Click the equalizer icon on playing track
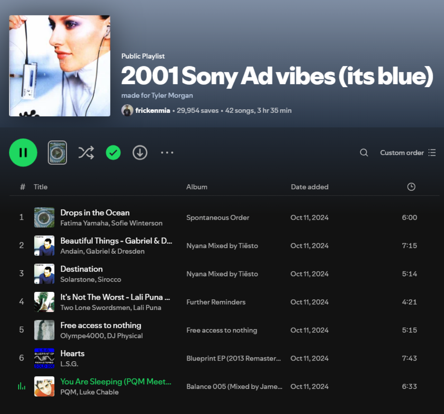Viewport: 444px width, 414px height. pyautogui.click(x=22, y=386)
